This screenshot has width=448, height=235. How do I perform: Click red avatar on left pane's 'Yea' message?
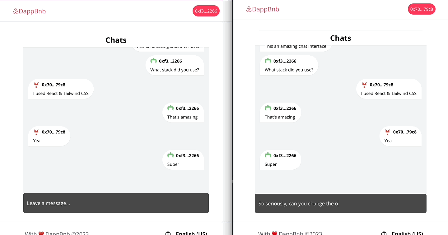tap(36, 132)
